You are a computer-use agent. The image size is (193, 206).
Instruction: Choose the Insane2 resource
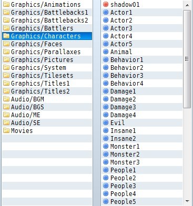pyautogui.click(x=142, y=138)
